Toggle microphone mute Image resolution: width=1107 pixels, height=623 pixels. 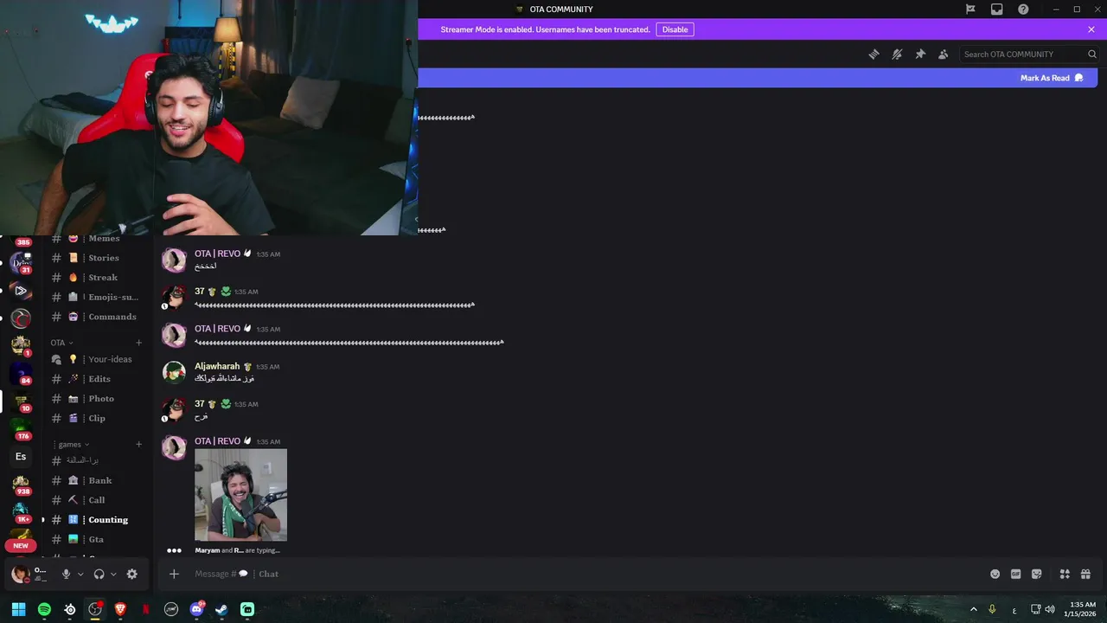point(66,574)
